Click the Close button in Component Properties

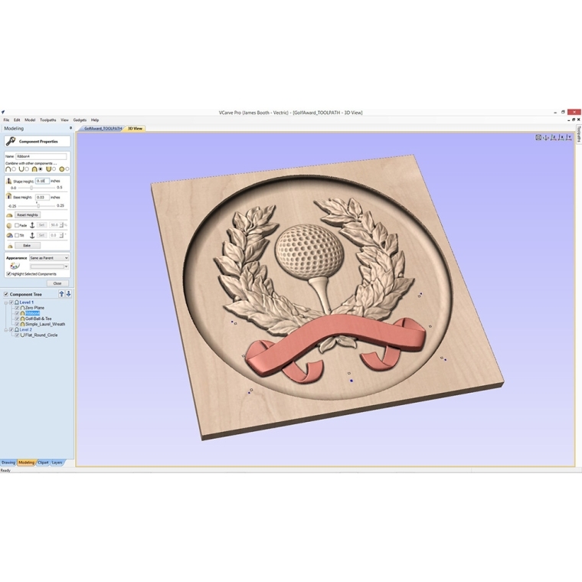click(57, 283)
